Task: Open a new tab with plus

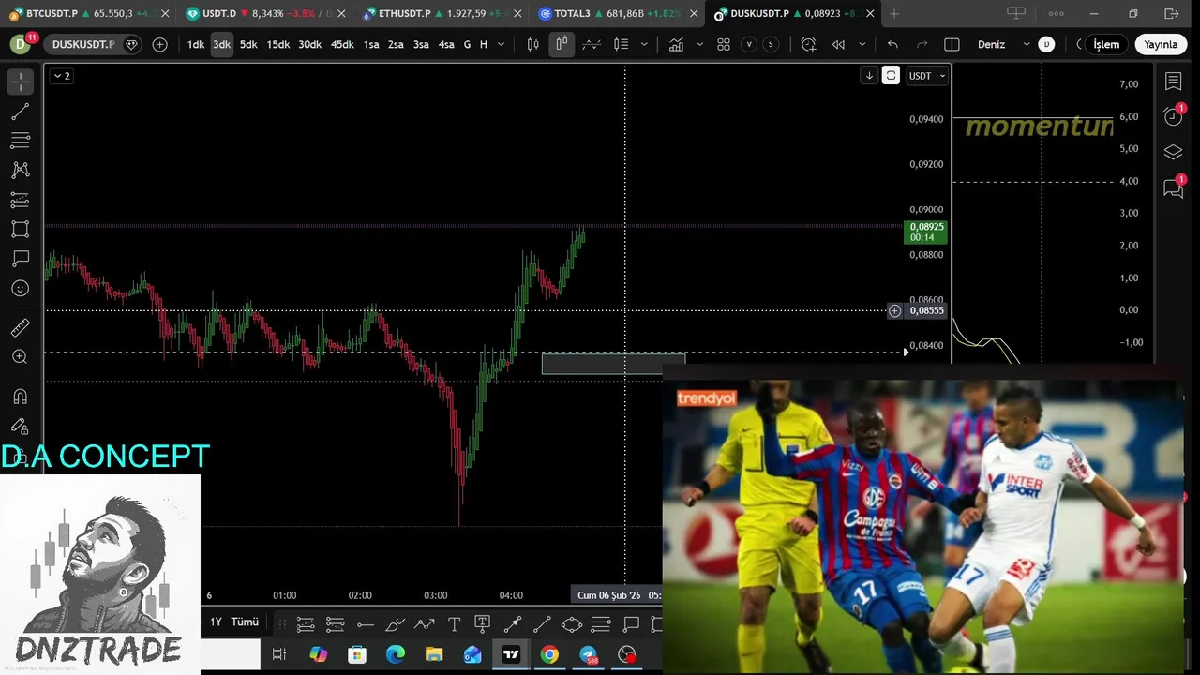Action: click(894, 13)
